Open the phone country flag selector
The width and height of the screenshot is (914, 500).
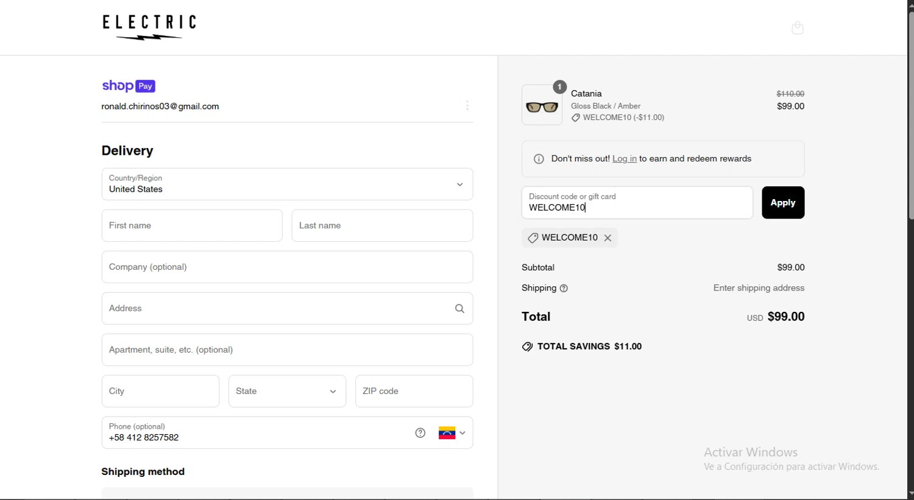452,433
